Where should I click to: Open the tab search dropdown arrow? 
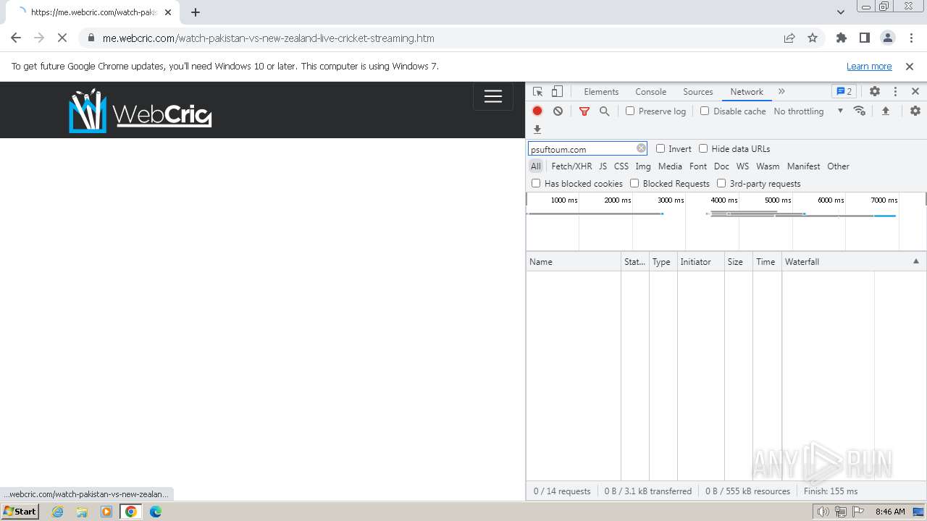(841, 12)
